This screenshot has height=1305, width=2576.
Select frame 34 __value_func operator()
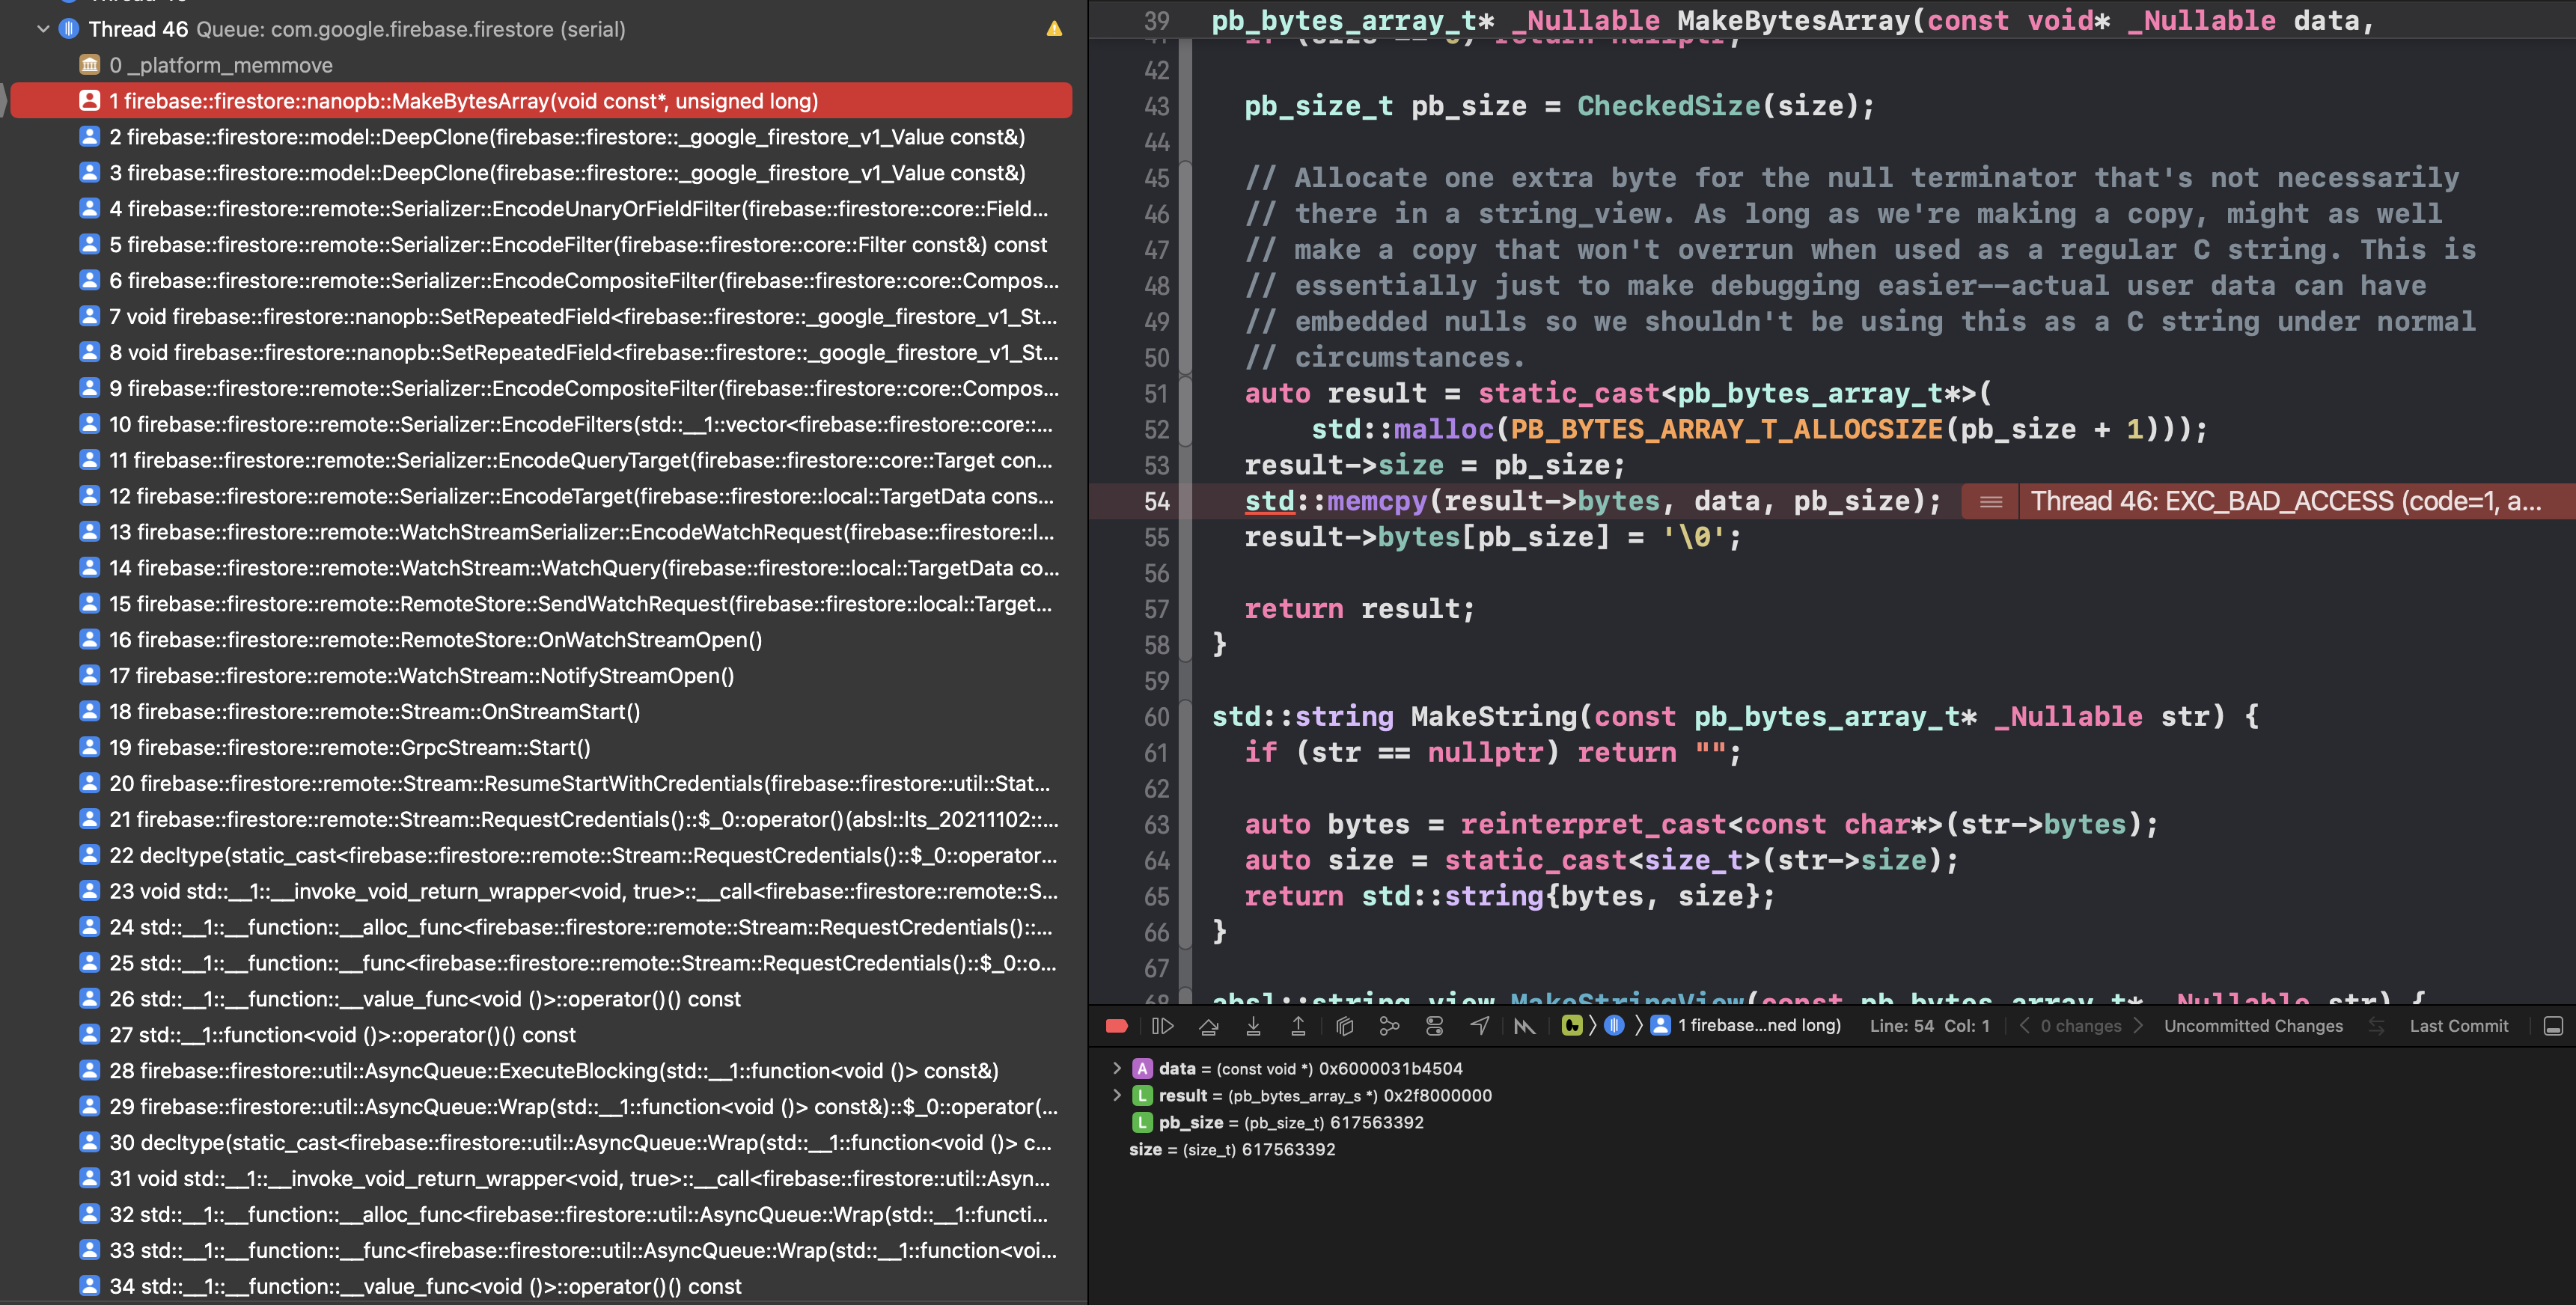point(540,1287)
